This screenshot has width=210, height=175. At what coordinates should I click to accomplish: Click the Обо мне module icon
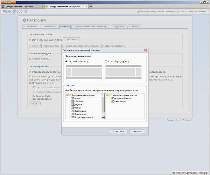[x=72, y=101]
